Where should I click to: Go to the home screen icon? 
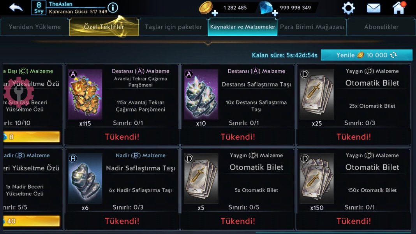point(399,8)
